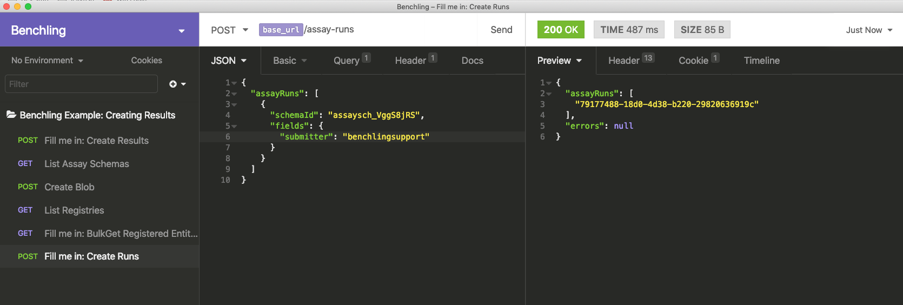This screenshot has width=903, height=305.
Task: Switch to the Docs tab
Action: pyautogui.click(x=472, y=61)
